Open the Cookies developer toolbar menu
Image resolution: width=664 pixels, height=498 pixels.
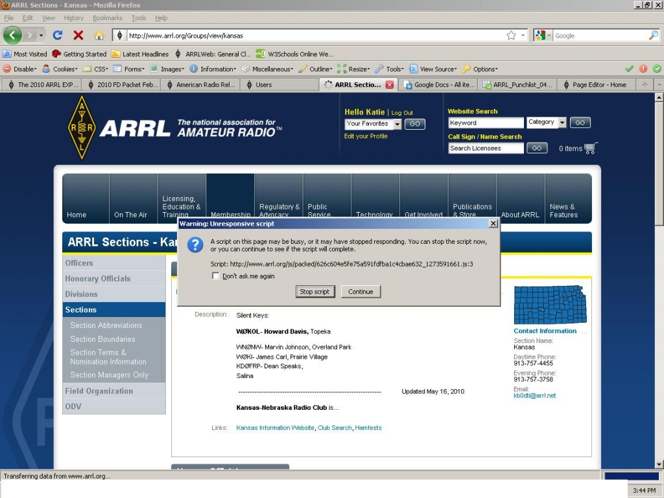[x=60, y=69]
